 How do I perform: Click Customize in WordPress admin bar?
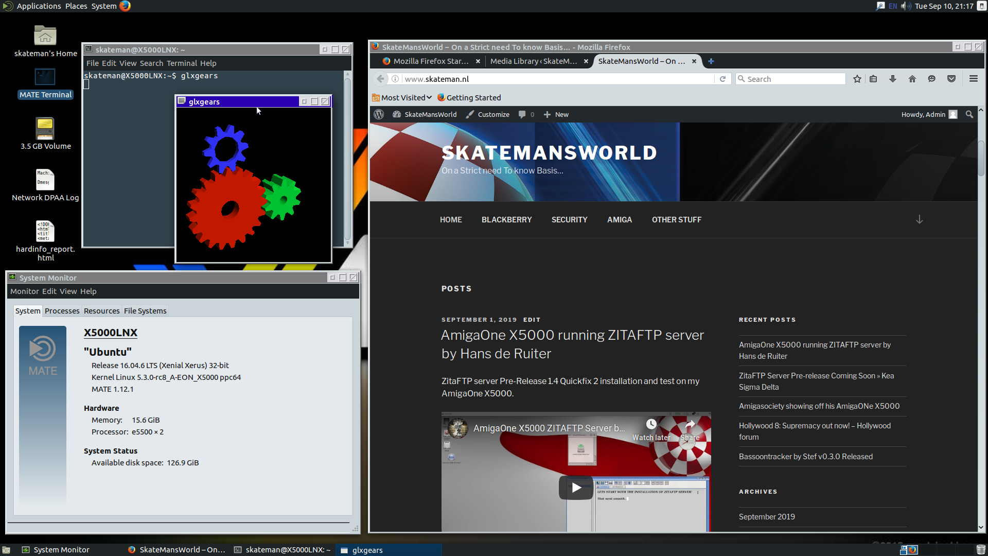[488, 114]
